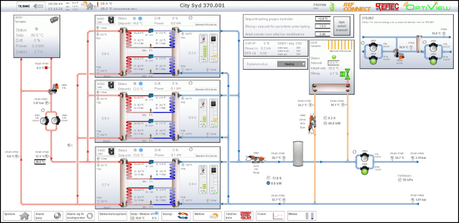
Task: Open the Systemmodus Heating dropdown
Action: pyautogui.click(x=292, y=64)
